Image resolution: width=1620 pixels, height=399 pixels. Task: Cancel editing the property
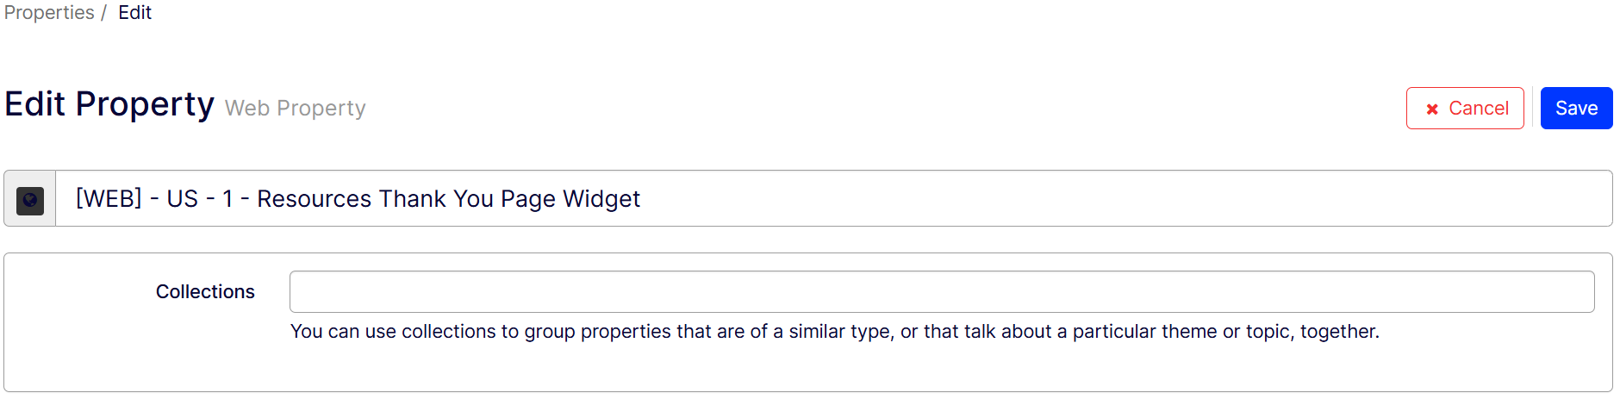pyautogui.click(x=1465, y=109)
